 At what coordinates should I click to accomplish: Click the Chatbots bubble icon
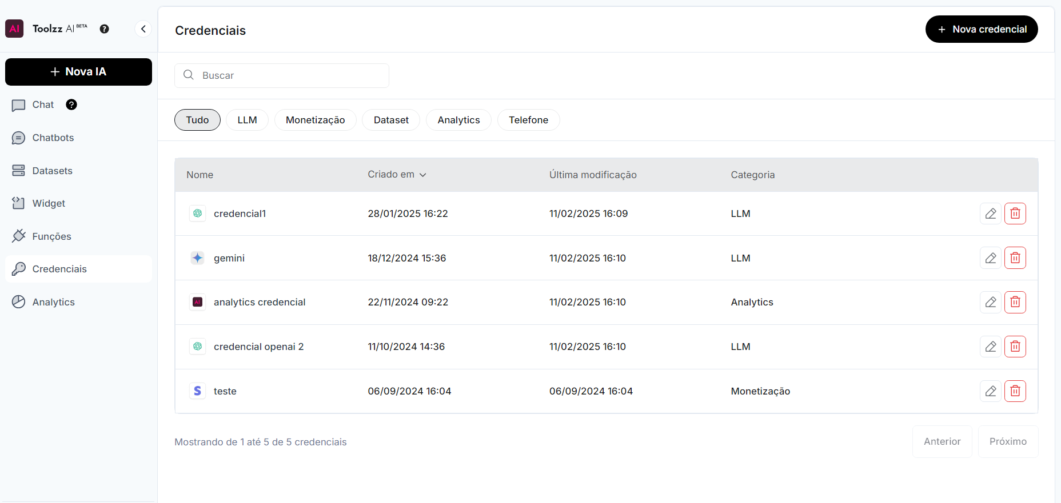point(19,138)
